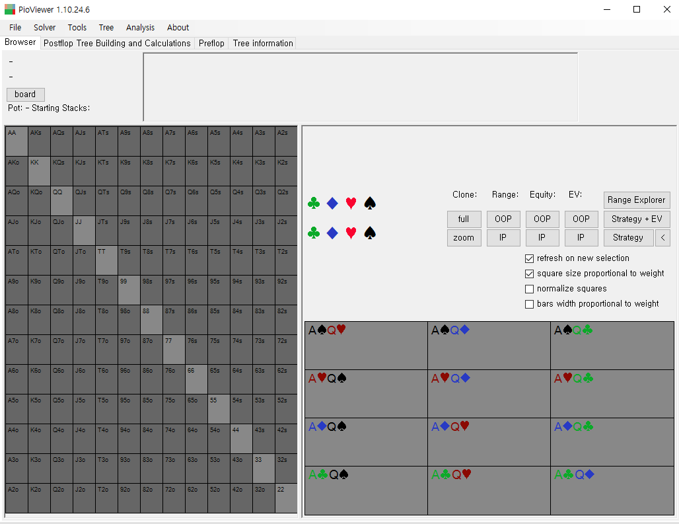Select the black spade suit in the upper suit row
The height and width of the screenshot is (524, 679).
pos(370,203)
